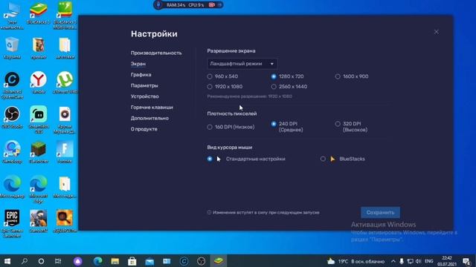Select GameLoop desktop icon
The height and width of the screenshot is (267, 476).
point(12,152)
